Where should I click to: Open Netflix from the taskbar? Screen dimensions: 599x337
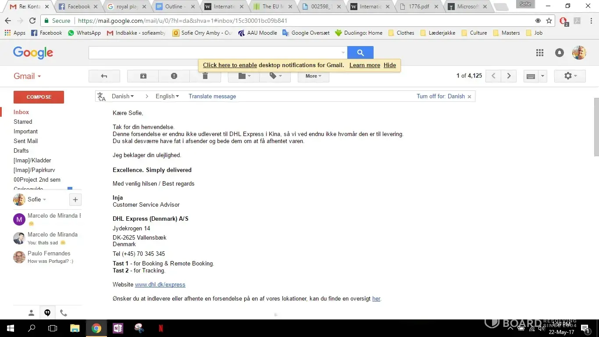[x=161, y=328]
